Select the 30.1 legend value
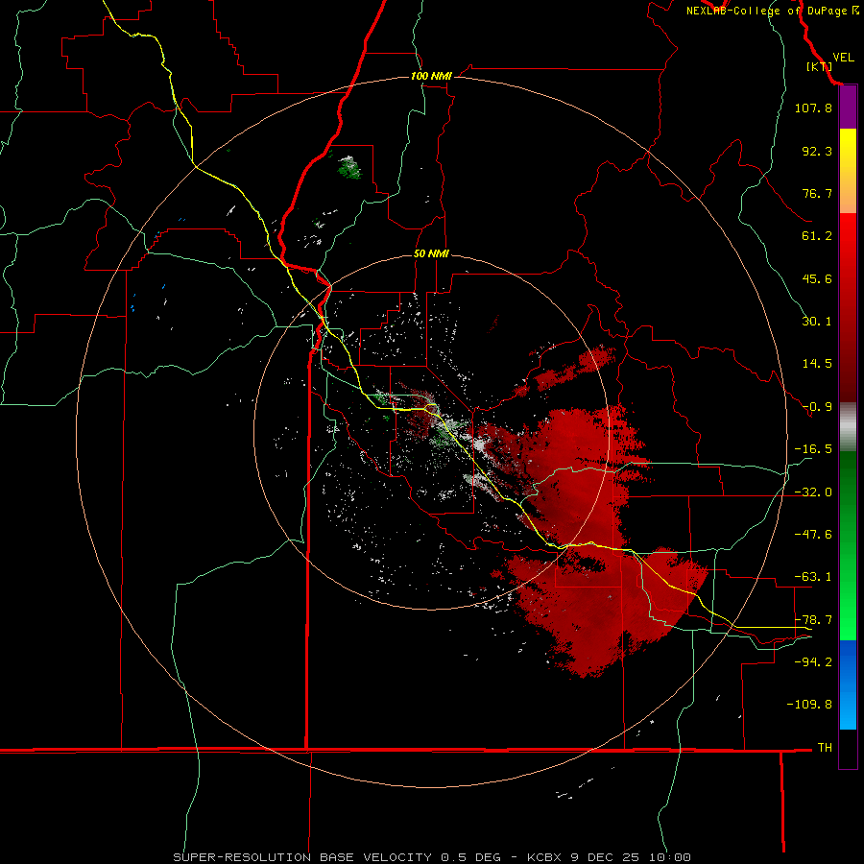864x864 pixels. (817, 322)
